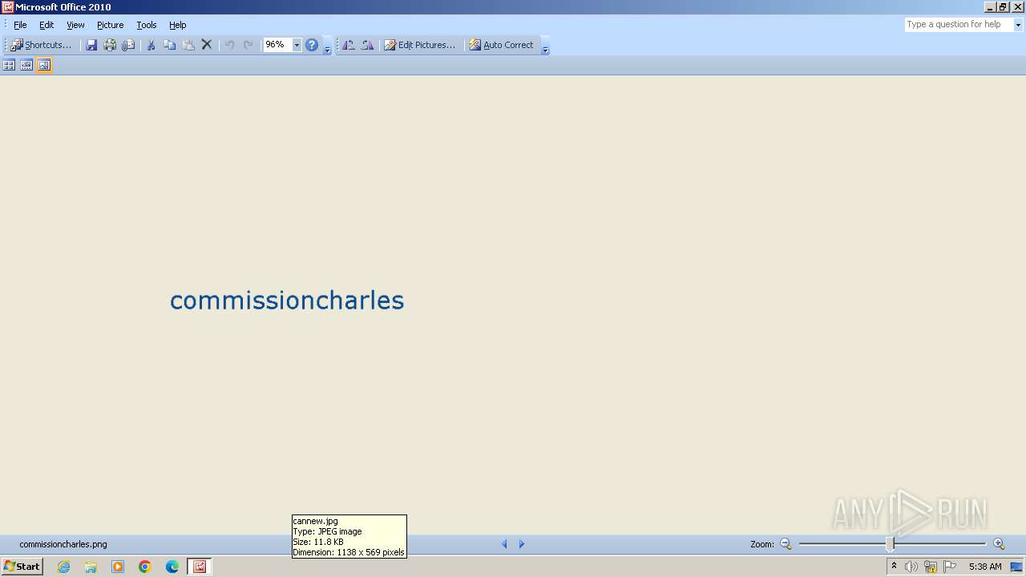Screen dimensions: 1026x577
Task: Click the commissioncharles picture in the viewer
Action: point(287,301)
